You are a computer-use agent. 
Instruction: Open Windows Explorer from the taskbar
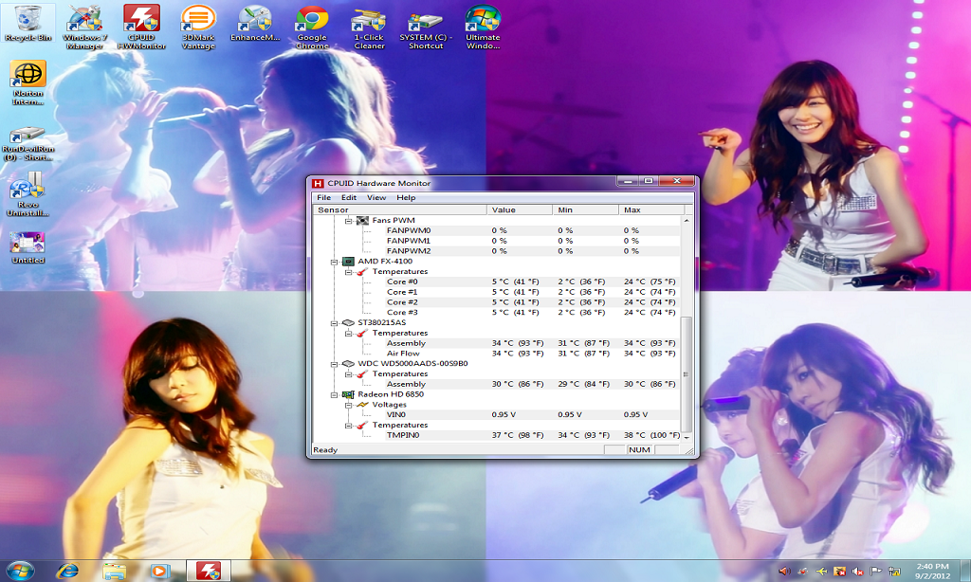[114, 571]
